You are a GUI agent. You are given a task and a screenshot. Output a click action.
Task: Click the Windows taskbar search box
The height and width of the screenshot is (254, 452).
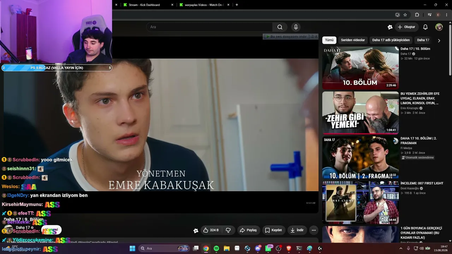coord(163,248)
